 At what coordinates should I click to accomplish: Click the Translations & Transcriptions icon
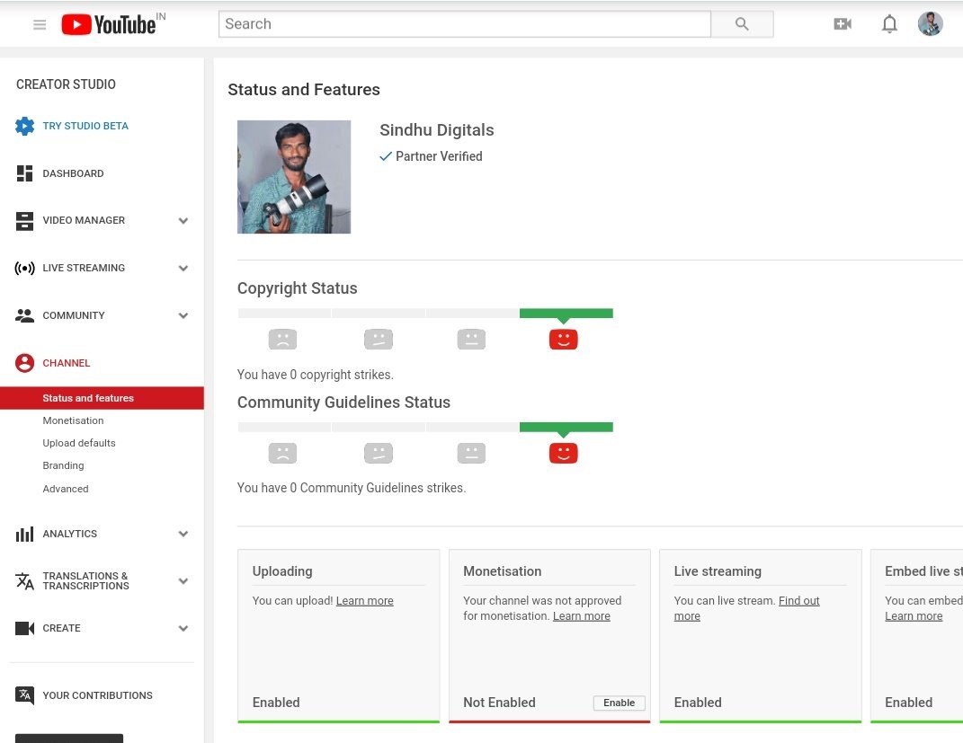pyautogui.click(x=24, y=581)
